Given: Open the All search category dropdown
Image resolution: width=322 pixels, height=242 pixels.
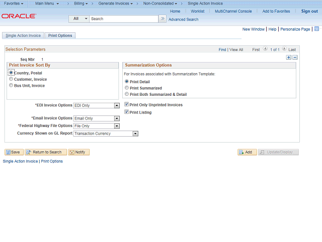Looking at the screenshot, I should point(79,19).
